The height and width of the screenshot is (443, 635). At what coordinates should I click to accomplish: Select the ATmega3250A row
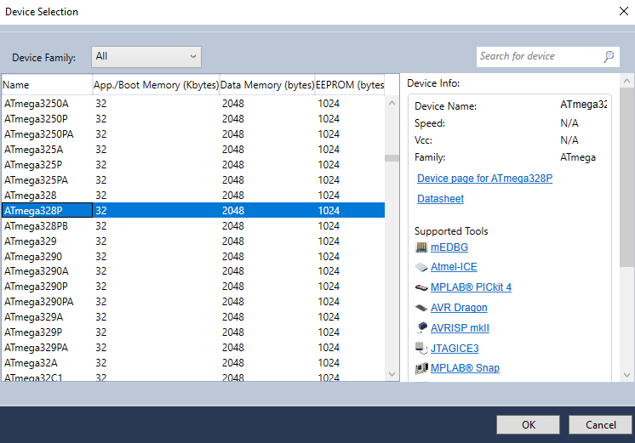click(193, 104)
